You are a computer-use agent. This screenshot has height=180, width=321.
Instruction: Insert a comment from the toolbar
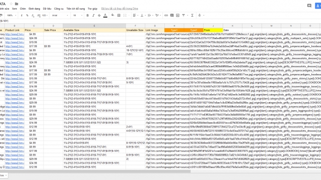pos(172,15)
